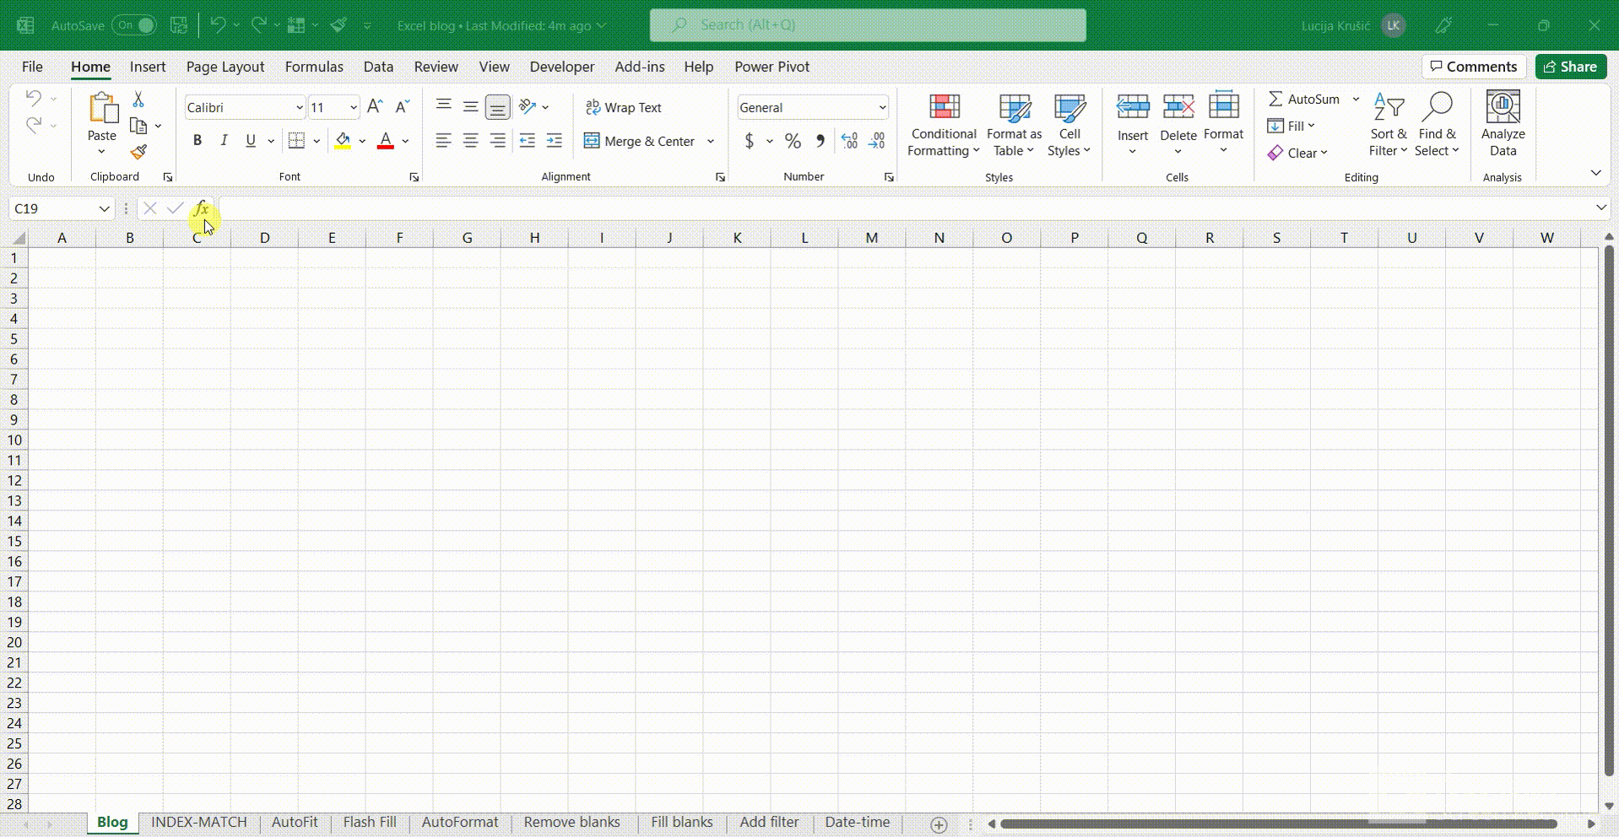Activate the Format Painter brush
Image resolution: width=1619 pixels, height=837 pixels.
[x=138, y=152]
